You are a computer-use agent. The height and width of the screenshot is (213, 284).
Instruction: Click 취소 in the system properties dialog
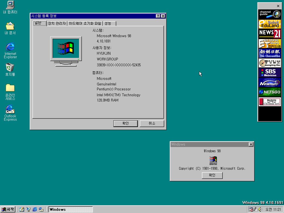pyautogui.click(x=152, y=123)
